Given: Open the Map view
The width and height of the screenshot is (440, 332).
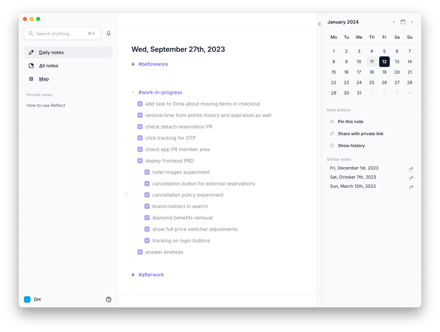Looking at the screenshot, I should tap(44, 79).
